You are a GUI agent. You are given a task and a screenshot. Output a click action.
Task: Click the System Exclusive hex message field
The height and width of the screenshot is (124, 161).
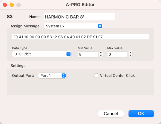pos(80,37)
